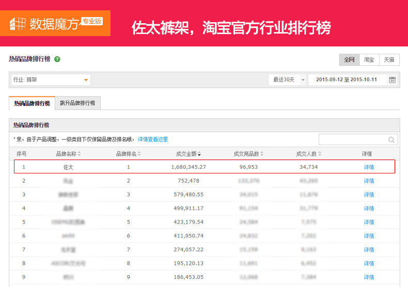Open 详情 for rank 9 row
Image resolution: width=408 pixels, height=287 pixels.
tap(369, 277)
